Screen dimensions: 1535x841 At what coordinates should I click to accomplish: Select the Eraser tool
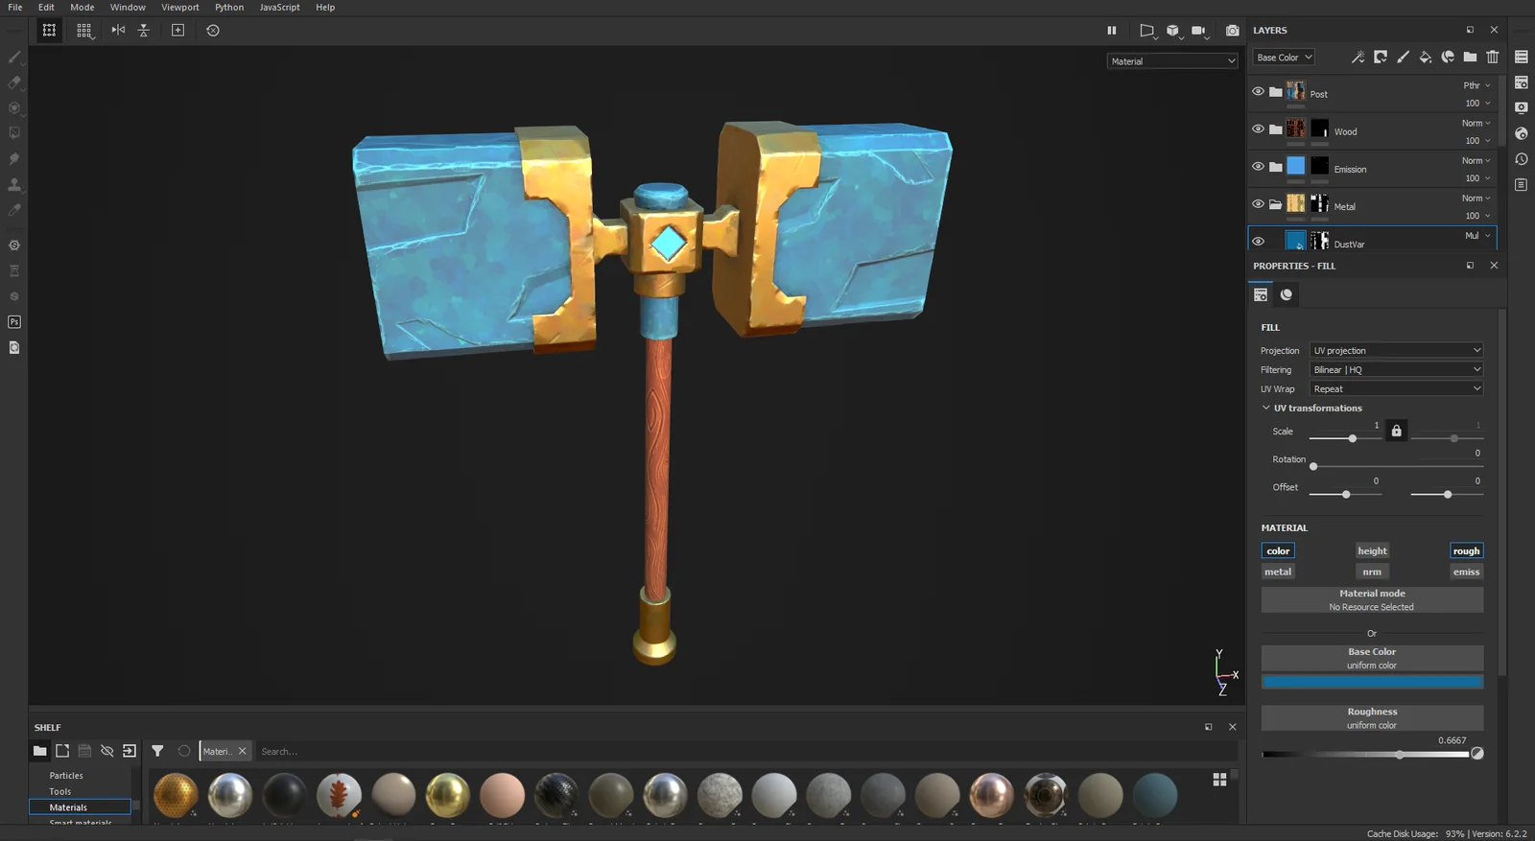[14, 82]
